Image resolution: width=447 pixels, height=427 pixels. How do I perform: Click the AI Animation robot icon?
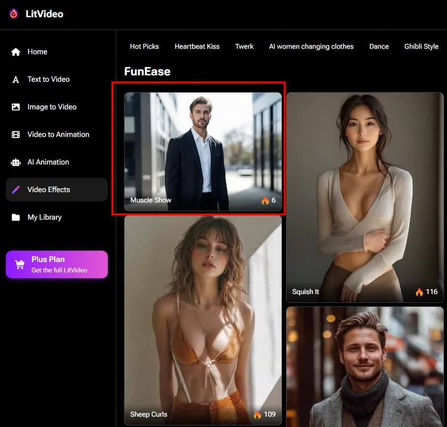pyautogui.click(x=16, y=162)
